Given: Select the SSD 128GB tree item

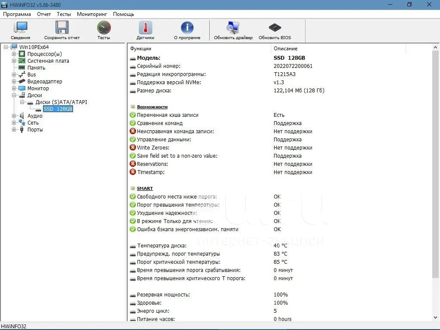Looking at the screenshot, I should (58, 109).
